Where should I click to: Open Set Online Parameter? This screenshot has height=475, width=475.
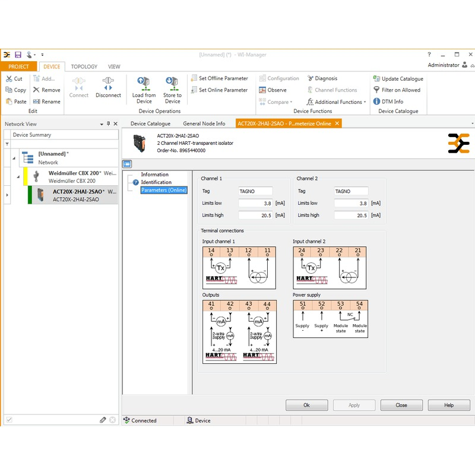click(220, 90)
